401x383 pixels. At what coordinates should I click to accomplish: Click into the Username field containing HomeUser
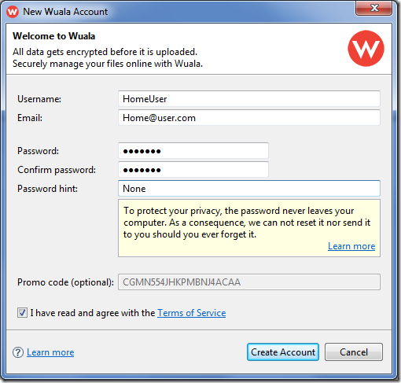[x=249, y=99]
